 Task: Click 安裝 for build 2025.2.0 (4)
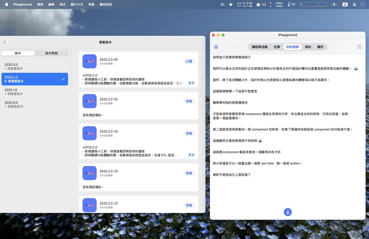click(189, 133)
